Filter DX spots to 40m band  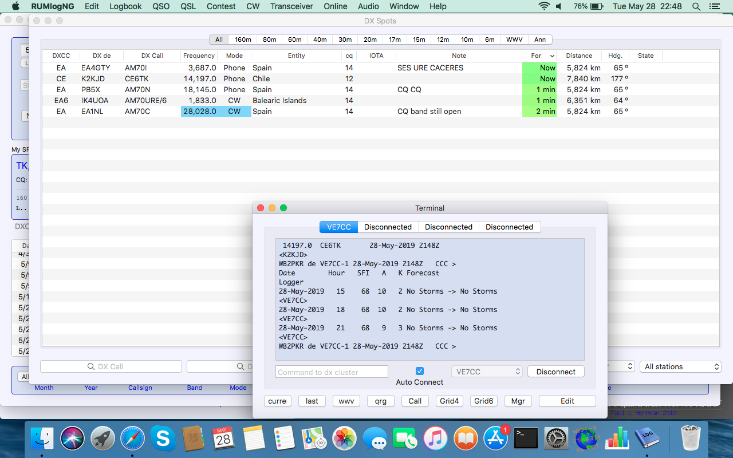click(x=320, y=40)
